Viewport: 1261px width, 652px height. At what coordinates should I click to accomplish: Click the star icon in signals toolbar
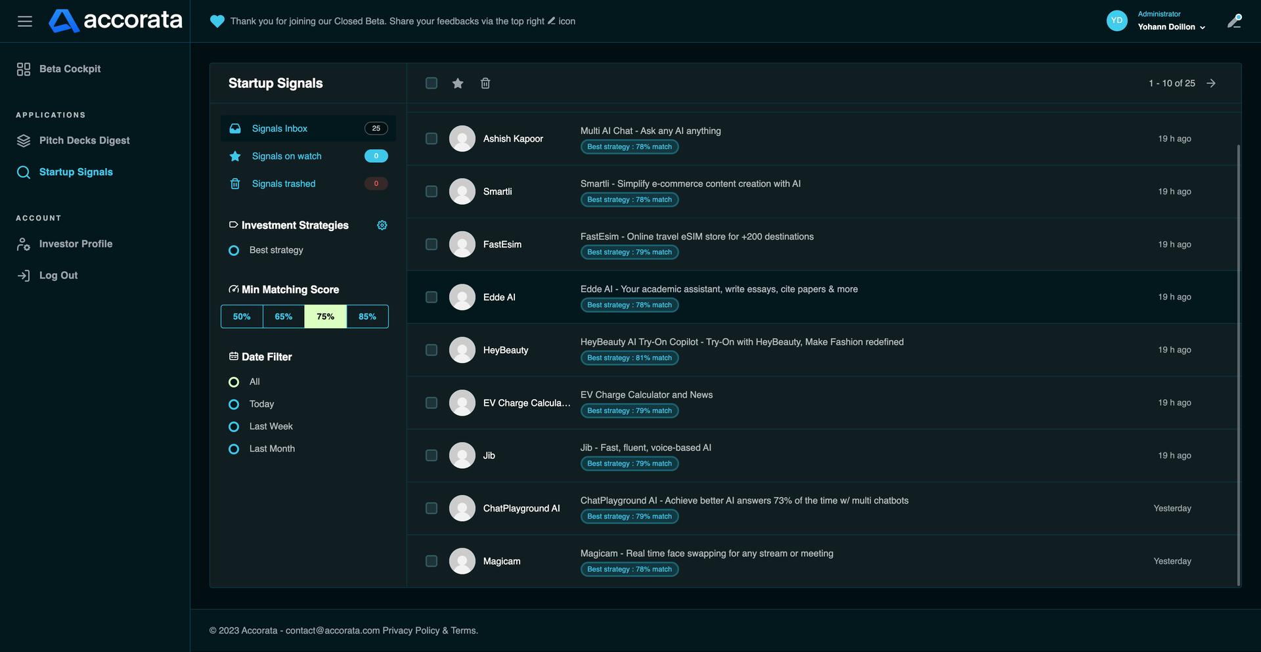click(458, 83)
